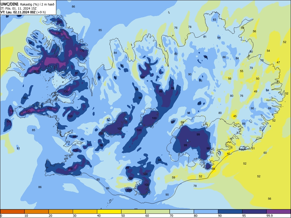
Task: Click the UWC/DINI title text
Action: click(10, 4)
